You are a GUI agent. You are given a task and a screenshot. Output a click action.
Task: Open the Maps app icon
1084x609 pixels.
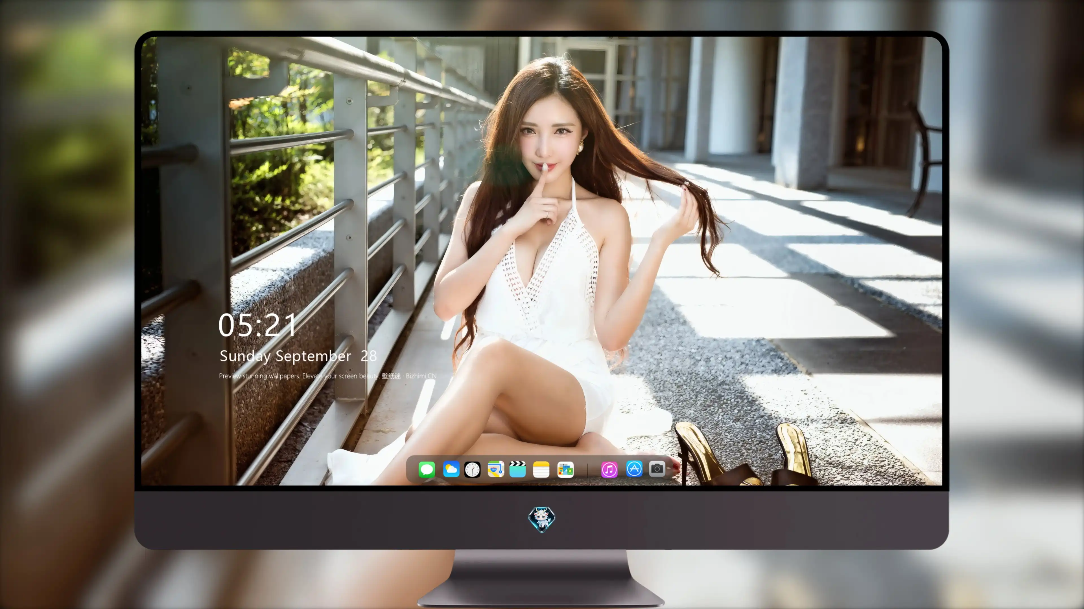[496, 469]
